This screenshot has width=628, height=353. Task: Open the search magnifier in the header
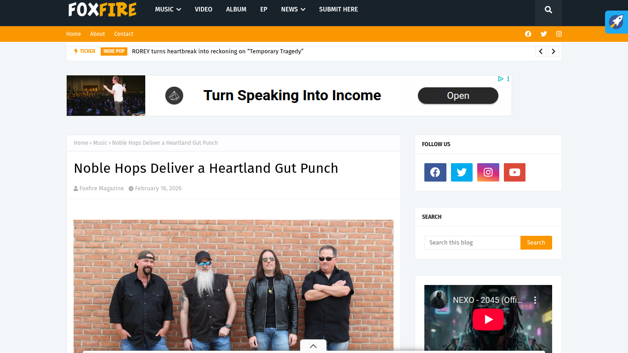[x=548, y=10]
